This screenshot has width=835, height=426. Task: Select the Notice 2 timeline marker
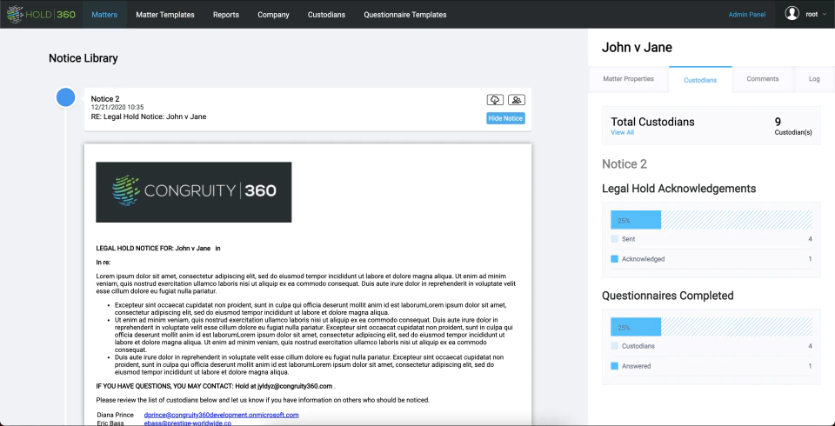(x=65, y=97)
